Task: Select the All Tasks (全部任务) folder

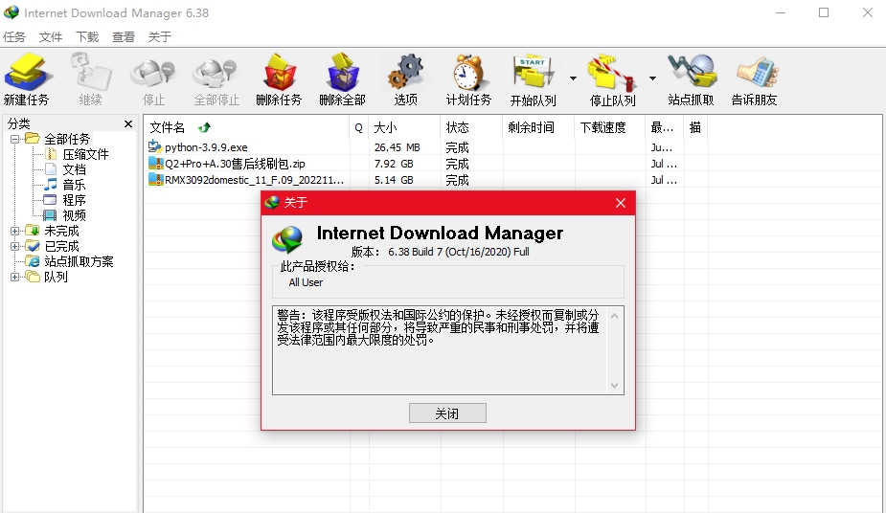Action: point(67,139)
